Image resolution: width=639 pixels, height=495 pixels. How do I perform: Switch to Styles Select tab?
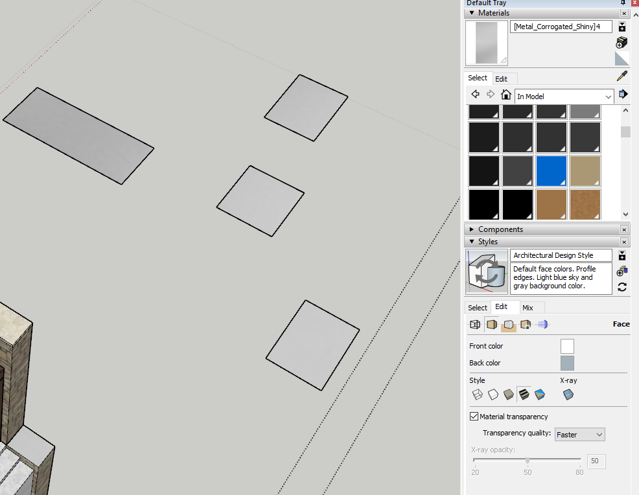pos(477,308)
